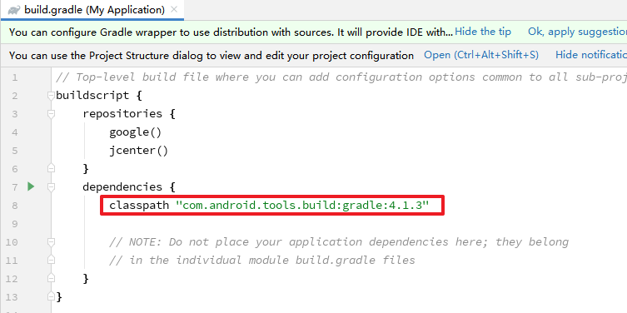This screenshot has height=313, width=627.
Task: Collapse the buildscript block fold marker
Action: pyautogui.click(x=51, y=96)
